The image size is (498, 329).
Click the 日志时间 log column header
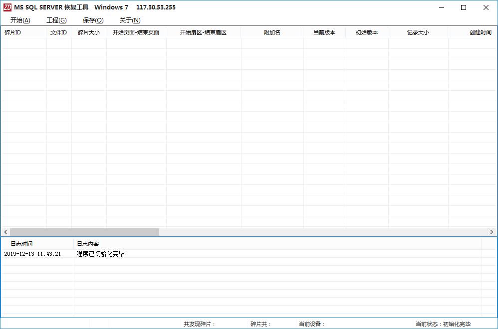[21, 244]
